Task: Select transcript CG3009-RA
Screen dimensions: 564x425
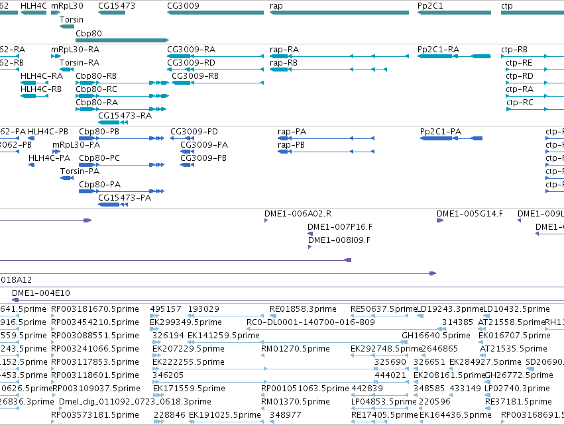Action: tap(191, 49)
